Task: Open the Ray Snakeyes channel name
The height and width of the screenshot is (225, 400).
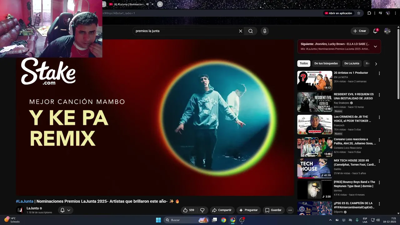Action: click(x=342, y=103)
